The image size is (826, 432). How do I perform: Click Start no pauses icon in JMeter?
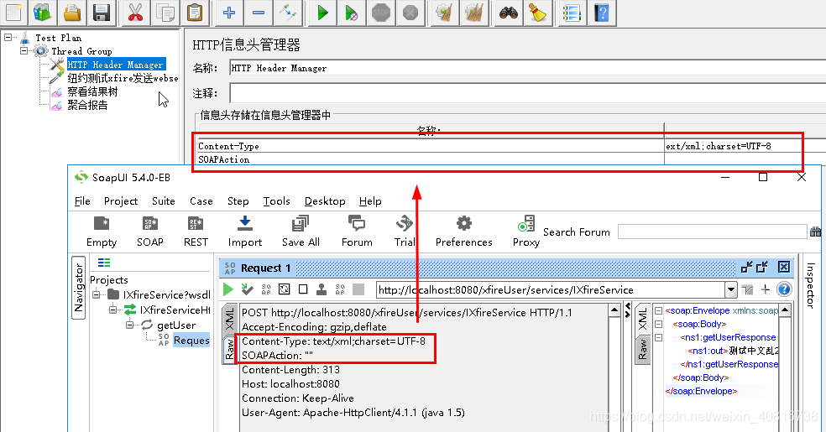pos(352,12)
